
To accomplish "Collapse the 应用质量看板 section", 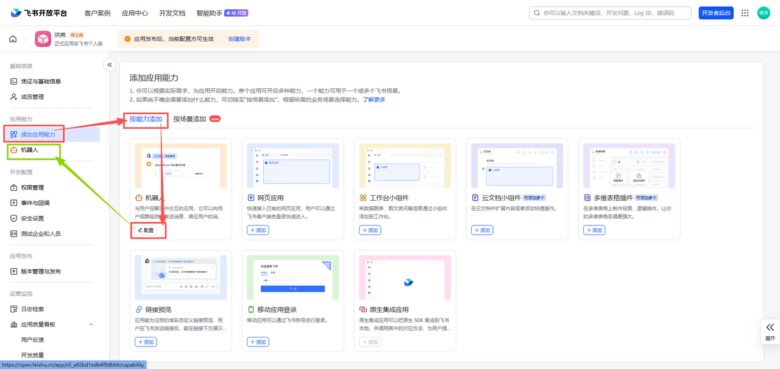I will 90,324.
